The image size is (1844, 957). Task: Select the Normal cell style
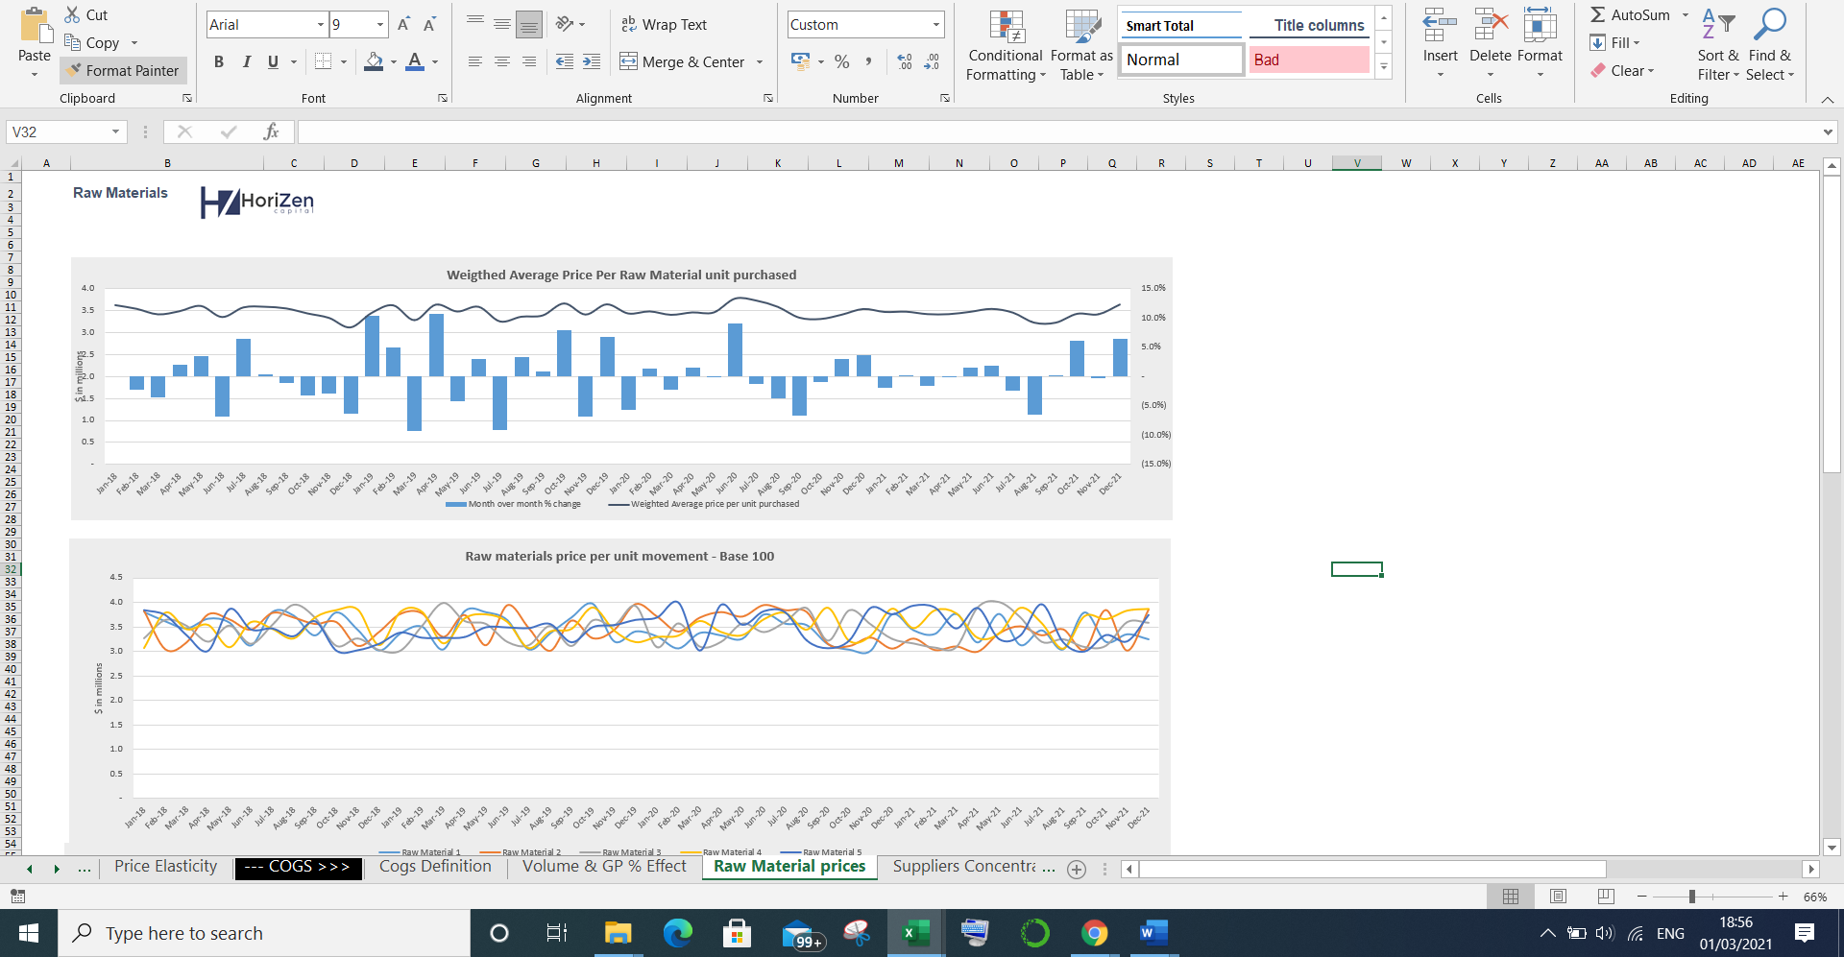pos(1181,60)
